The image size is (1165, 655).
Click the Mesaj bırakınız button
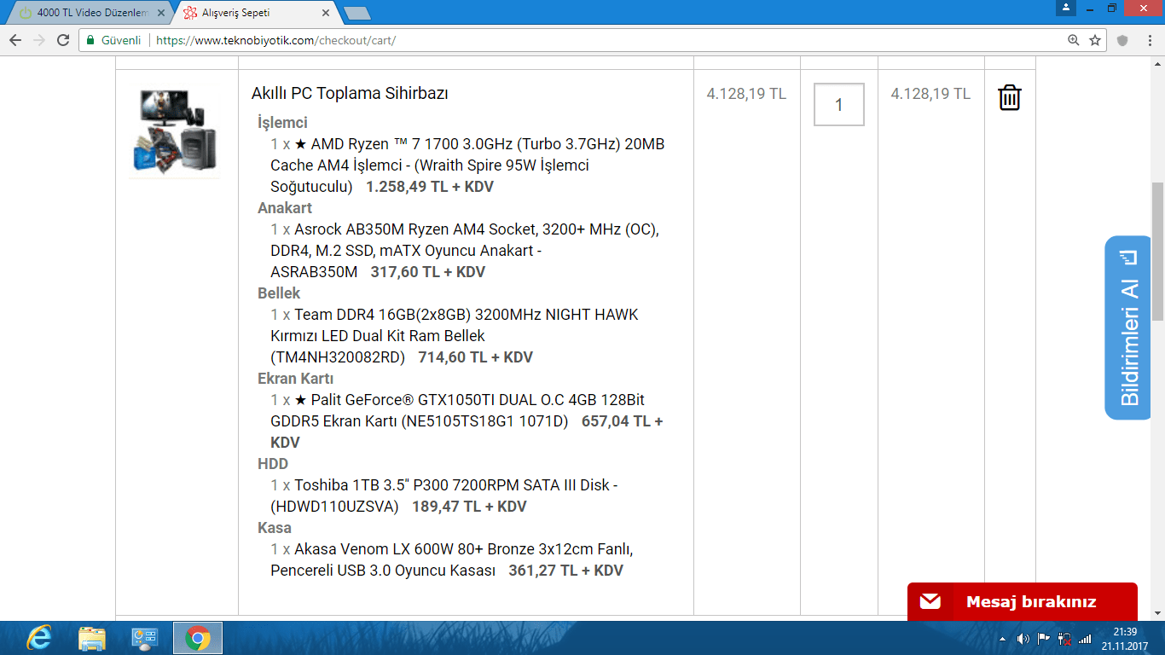(1023, 602)
